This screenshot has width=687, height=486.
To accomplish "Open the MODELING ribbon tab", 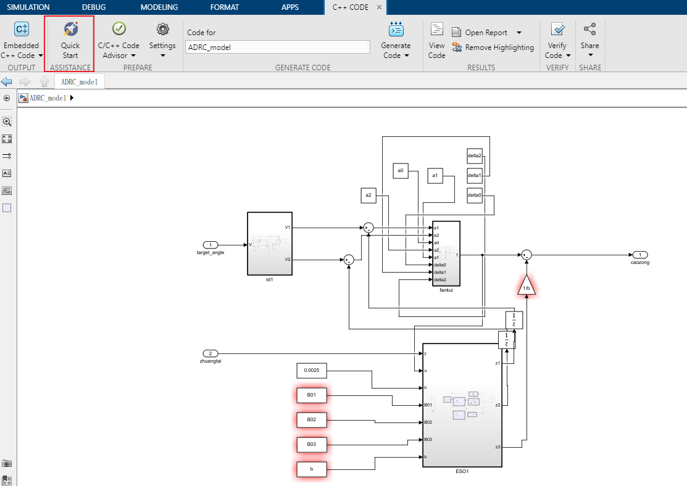I will click(x=158, y=7).
